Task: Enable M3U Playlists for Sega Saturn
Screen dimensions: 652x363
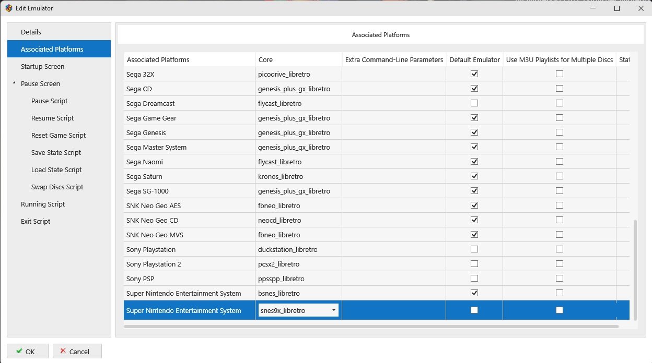Action: tap(560, 176)
